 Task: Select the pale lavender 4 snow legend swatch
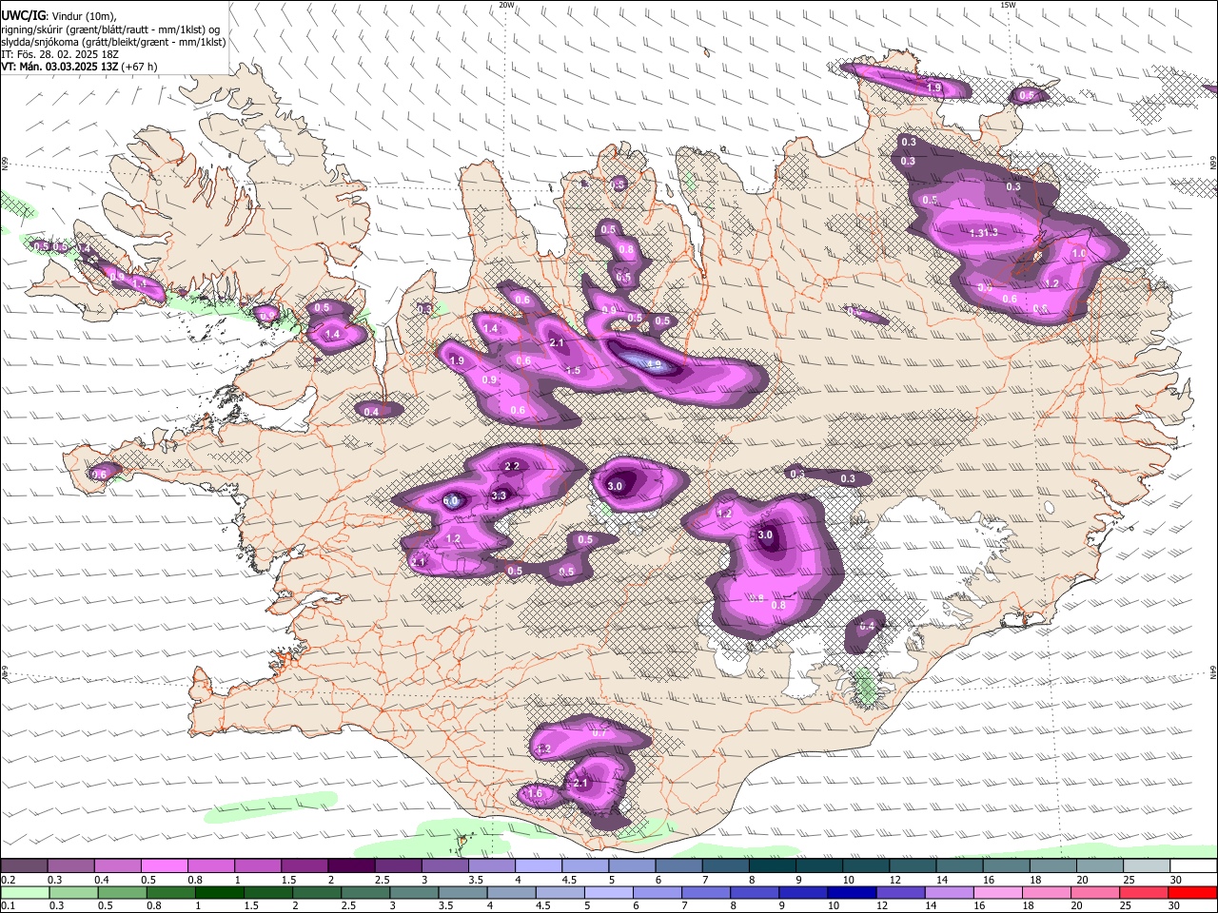coord(538,866)
